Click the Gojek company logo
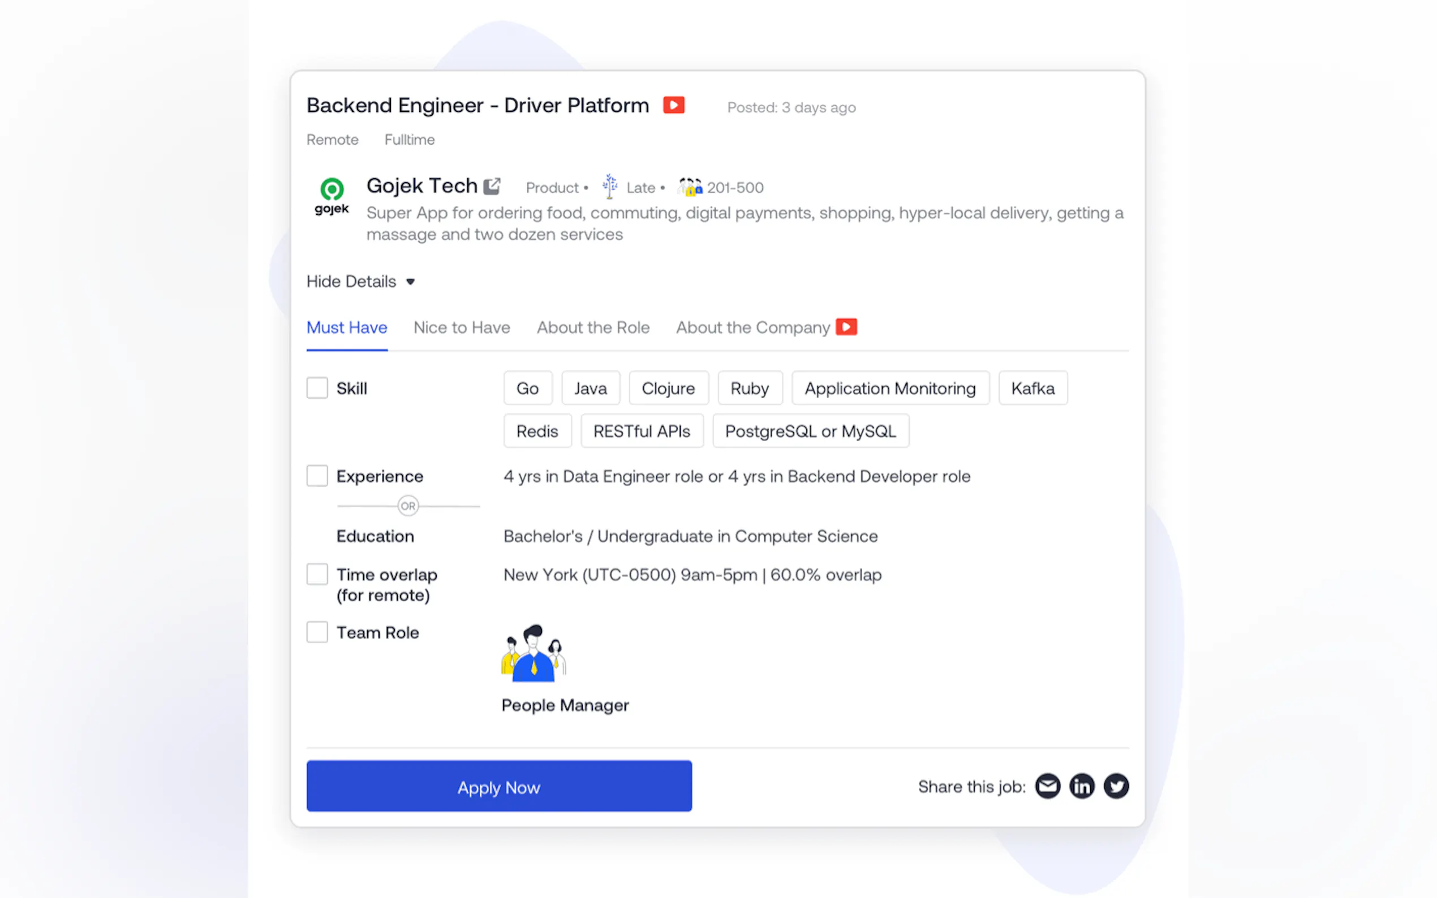Viewport: 1437px width, 898px height. (332, 197)
